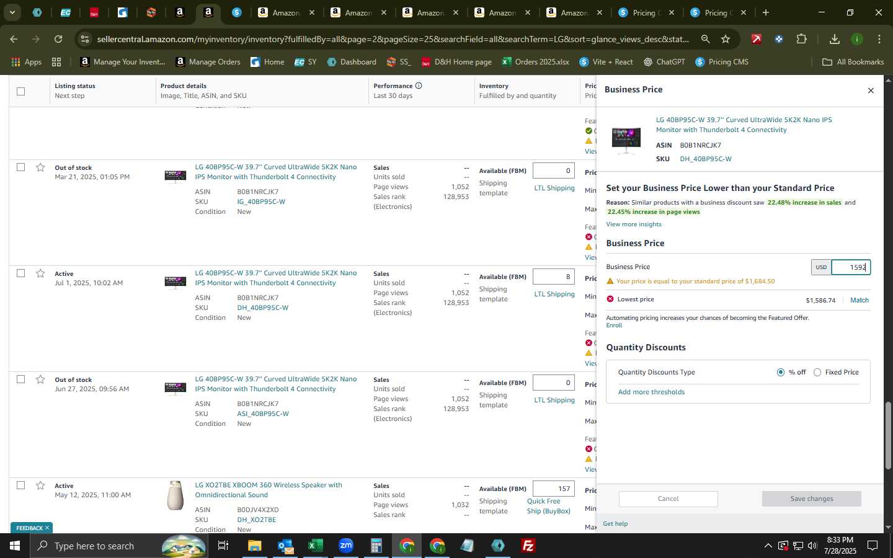
Task: Open All Bookmarks folder
Action: click(853, 62)
